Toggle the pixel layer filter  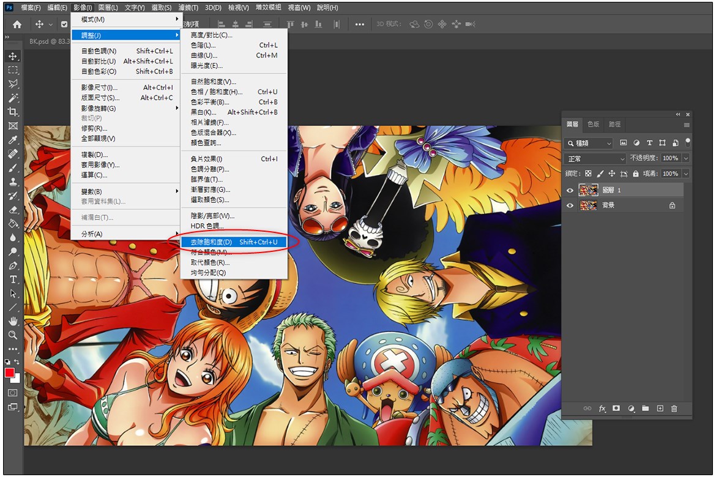point(624,143)
